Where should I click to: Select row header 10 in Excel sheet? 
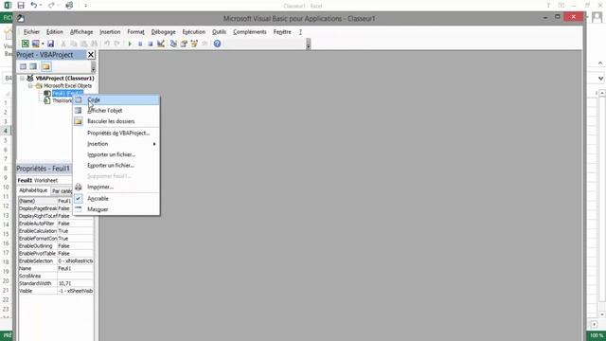(x=6, y=188)
